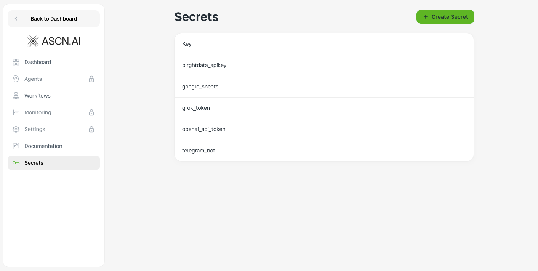Click the lock icon beside Monitoring
Viewport: 538px width, 271px height.
(x=91, y=112)
